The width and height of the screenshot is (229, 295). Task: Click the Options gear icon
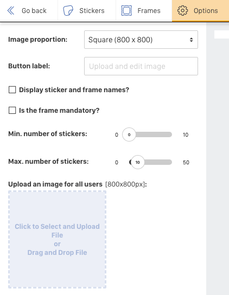coord(182,10)
